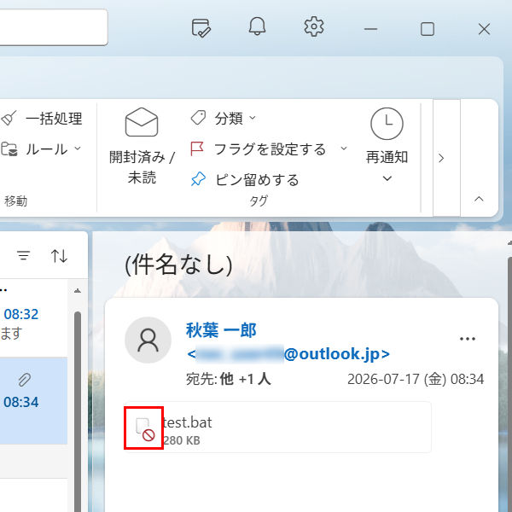Screen dimensions: 512x512
Task: Set a flag with フラグを設定する
Action: (259, 148)
